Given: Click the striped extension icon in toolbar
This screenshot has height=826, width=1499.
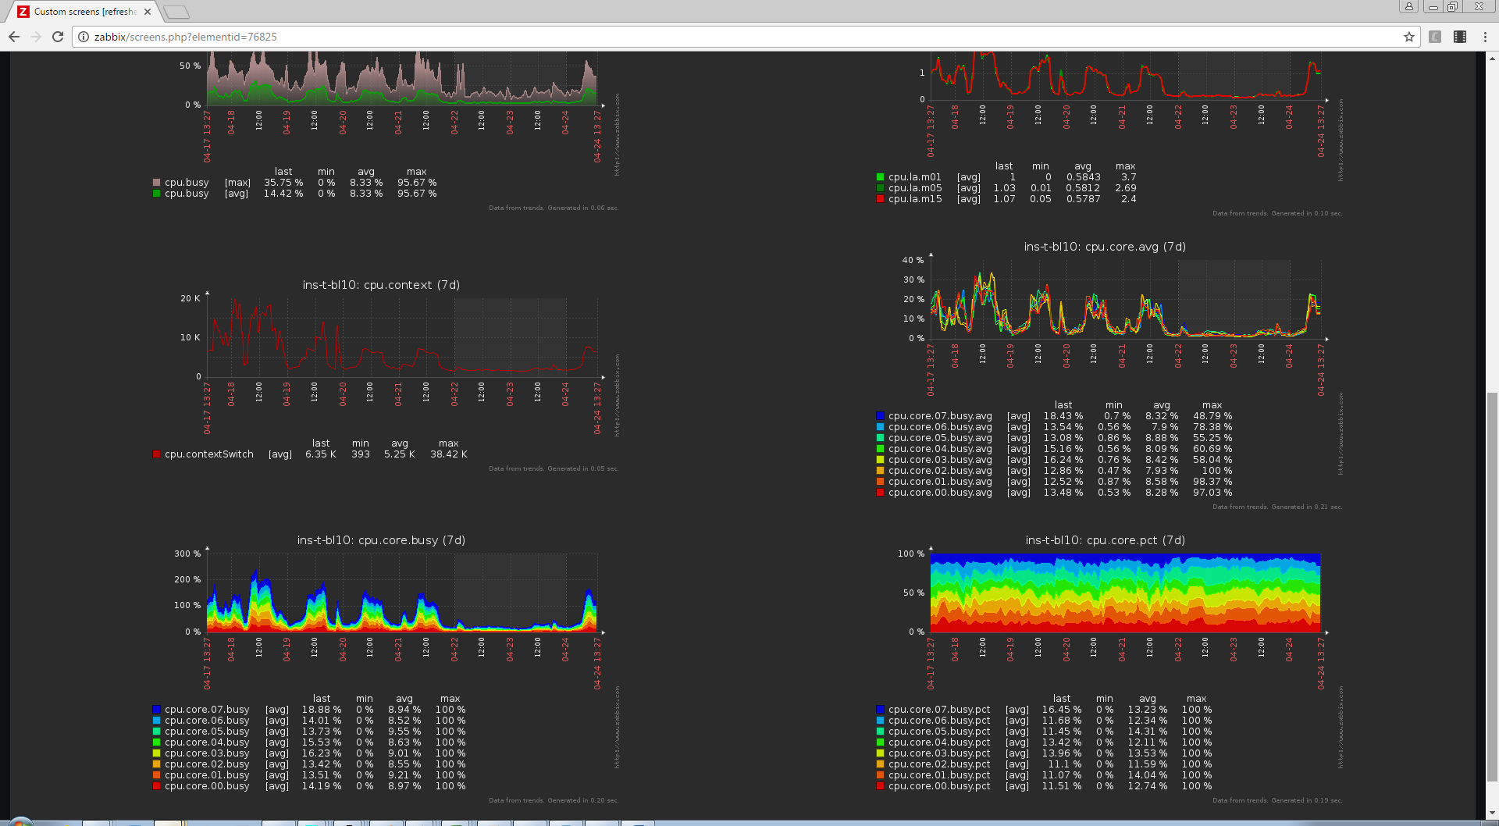Looking at the screenshot, I should tap(1460, 37).
